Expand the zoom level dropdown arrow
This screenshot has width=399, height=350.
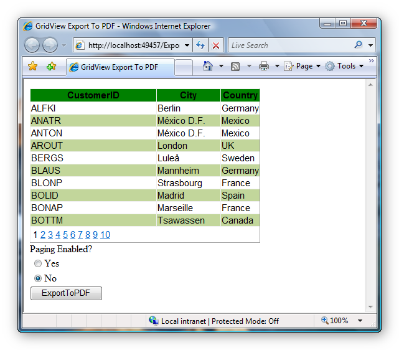click(360, 321)
